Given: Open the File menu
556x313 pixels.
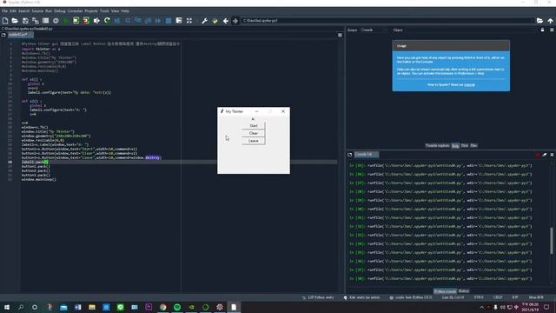Looking at the screenshot, I should (x=5, y=11).
